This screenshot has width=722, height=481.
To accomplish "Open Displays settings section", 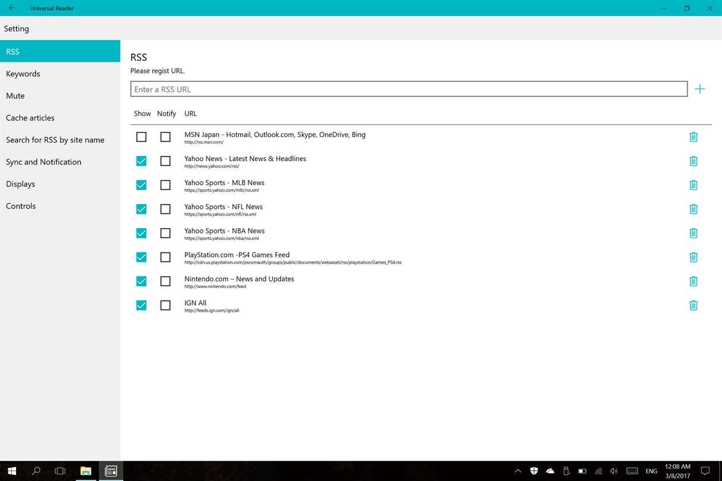I will click(x=60, y=183).
